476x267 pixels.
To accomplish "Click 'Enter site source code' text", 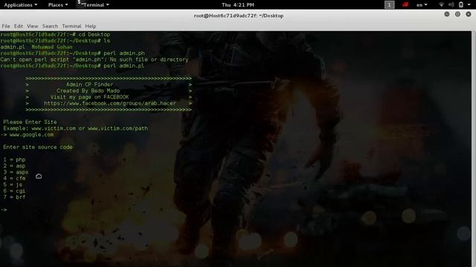I will tap(38, 147).
